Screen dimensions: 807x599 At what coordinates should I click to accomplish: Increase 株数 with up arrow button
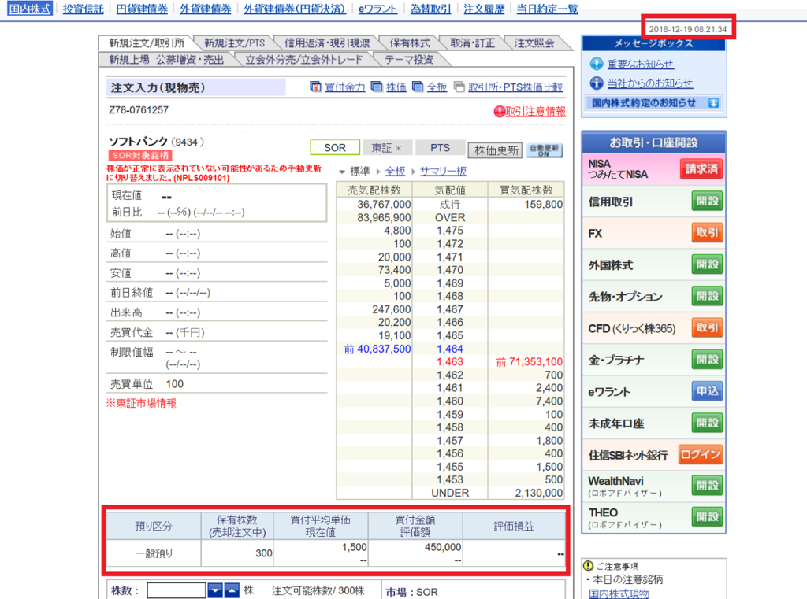(x=232, y=590)
